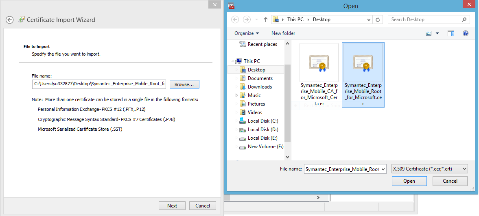This screenshot has width=479, height=216.
Task: Open the File name history dropdown
Action: (x=383, y=169)
